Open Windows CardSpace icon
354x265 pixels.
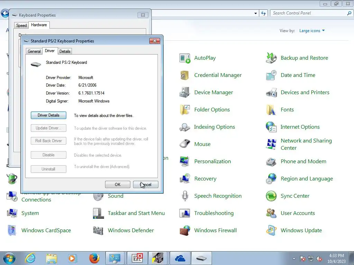(12, 230)
